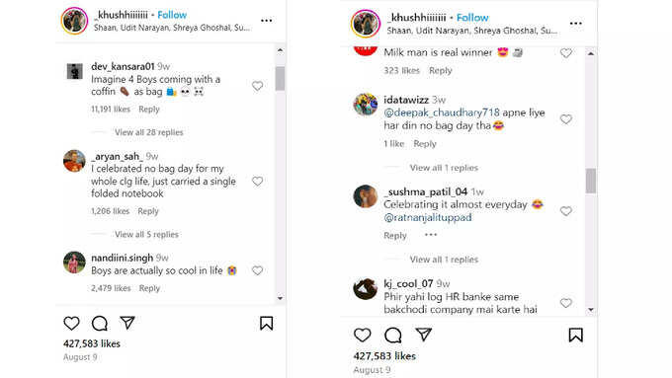Image resolution: width=672 pixels, height=378 pixels.
Task: Save the right post with bookmark icon
Action: (x=575, y=336)
